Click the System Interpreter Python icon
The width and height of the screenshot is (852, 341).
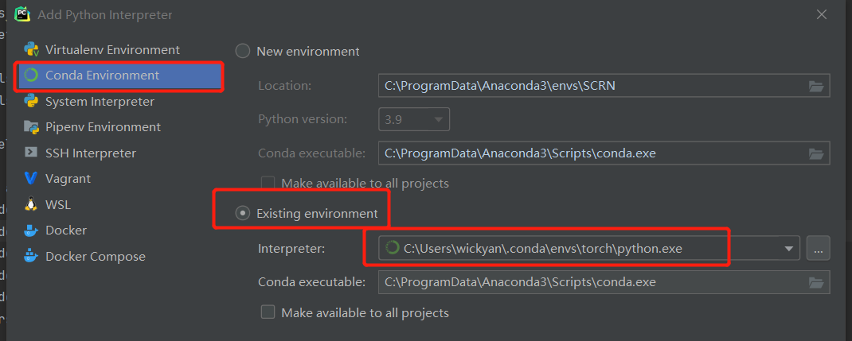[x=32, y=101]
